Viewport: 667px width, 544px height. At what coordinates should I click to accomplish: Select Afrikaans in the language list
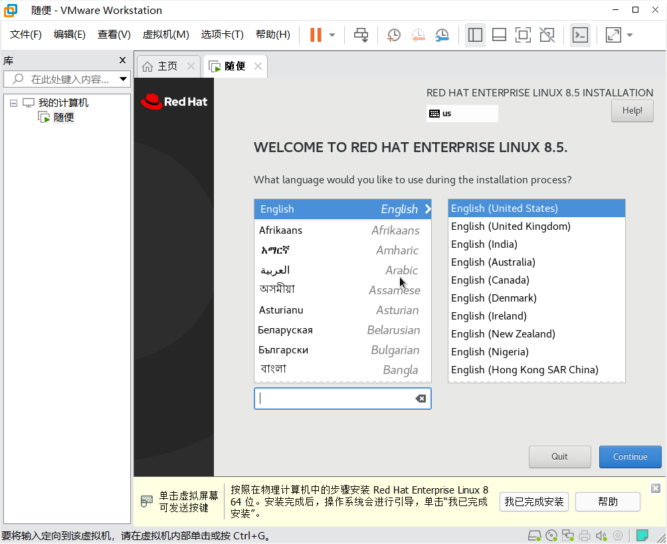coord(342,230)
